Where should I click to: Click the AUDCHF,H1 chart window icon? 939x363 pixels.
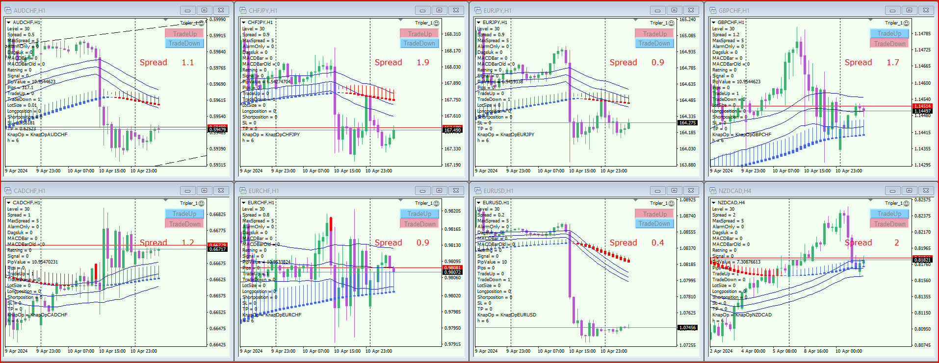pyautogui.click(x=8, y=10)
